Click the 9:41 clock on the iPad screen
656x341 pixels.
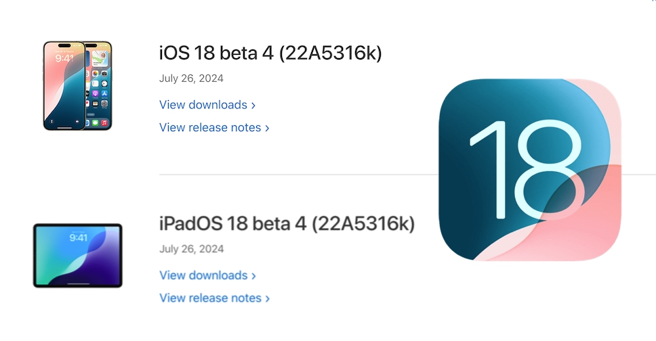point(79,238)
